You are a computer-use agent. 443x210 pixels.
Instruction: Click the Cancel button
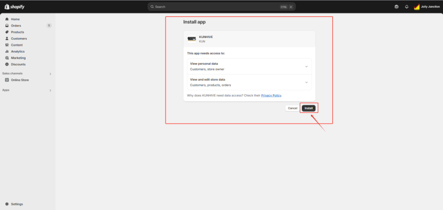(x=292, y=108)
